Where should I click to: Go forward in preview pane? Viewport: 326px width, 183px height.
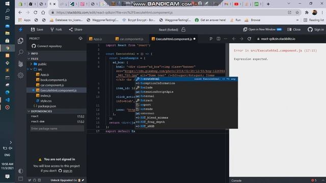pyautogui.click(x=241, y=39)
